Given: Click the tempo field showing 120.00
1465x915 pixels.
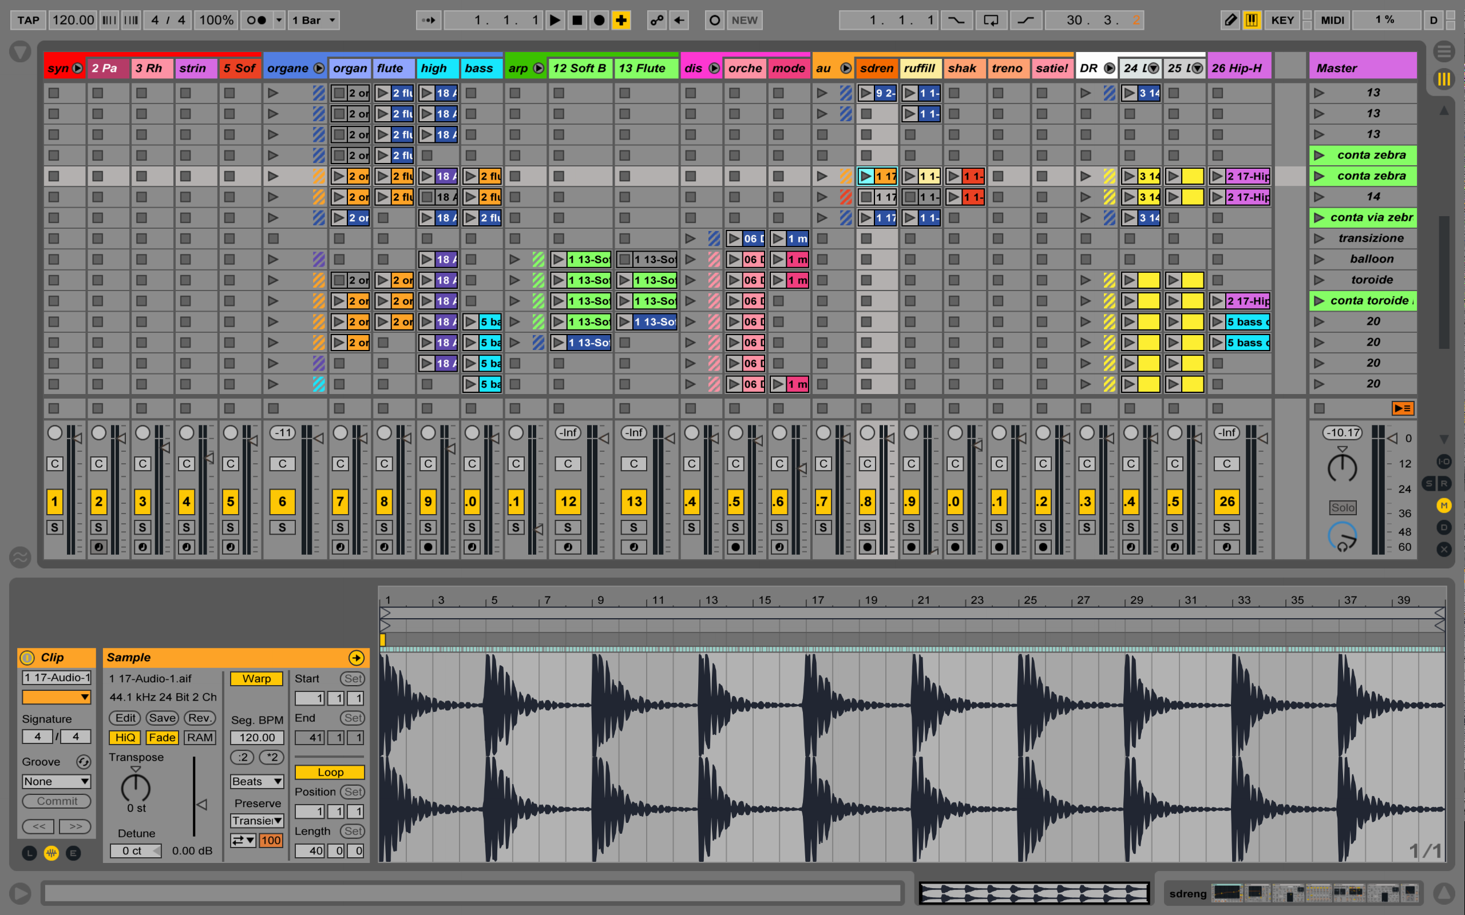Looking at the screenshot, I should coord(73,20).
